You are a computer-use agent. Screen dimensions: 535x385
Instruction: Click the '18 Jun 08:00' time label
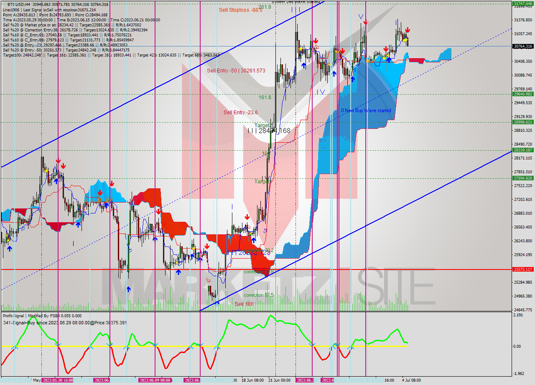point(252,380)
